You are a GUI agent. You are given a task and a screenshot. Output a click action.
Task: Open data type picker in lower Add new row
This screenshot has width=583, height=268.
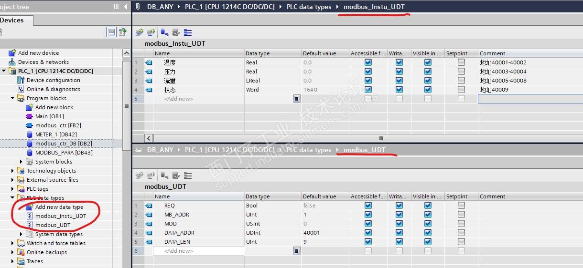(x=297, y=251)
